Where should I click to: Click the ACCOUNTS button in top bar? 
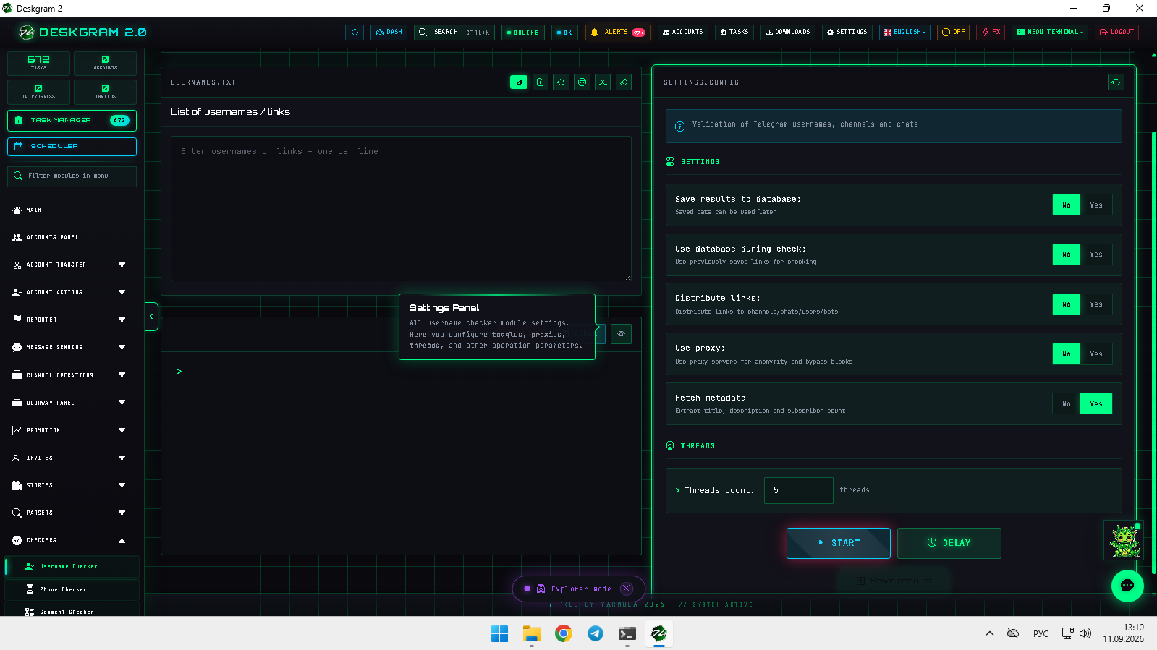tap(683, 33)
